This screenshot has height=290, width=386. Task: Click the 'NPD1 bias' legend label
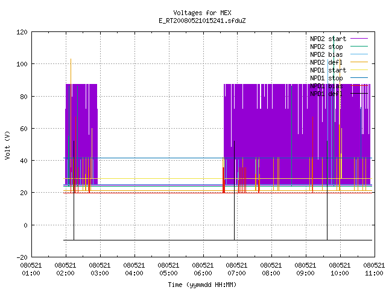tap(326, 86)
